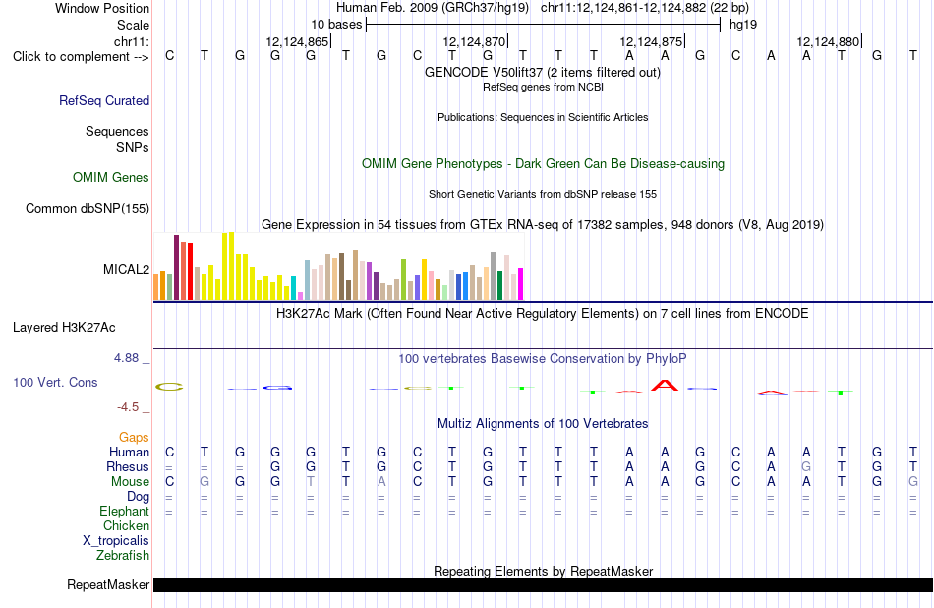
Task: Open the RefSeq Curated track label
Action: 104,100
